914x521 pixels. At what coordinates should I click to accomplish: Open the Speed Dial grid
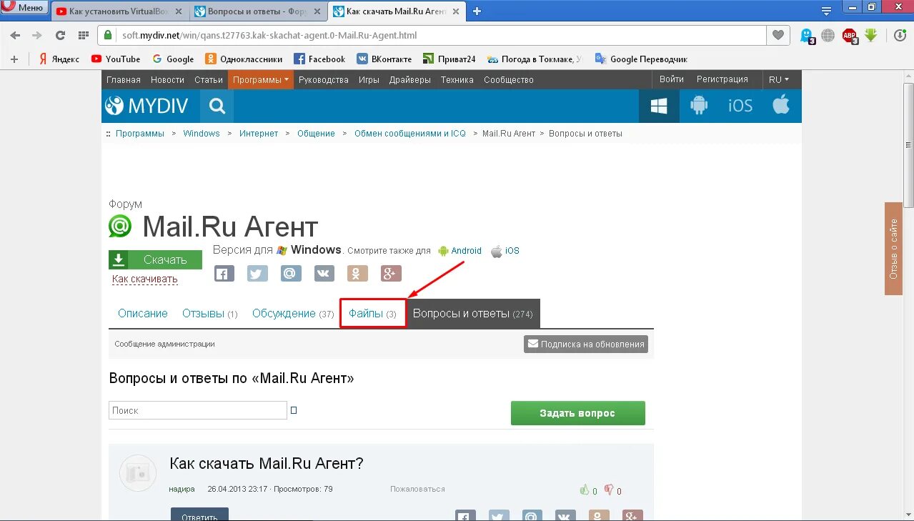pyautogui.click(x=83, y=35)
